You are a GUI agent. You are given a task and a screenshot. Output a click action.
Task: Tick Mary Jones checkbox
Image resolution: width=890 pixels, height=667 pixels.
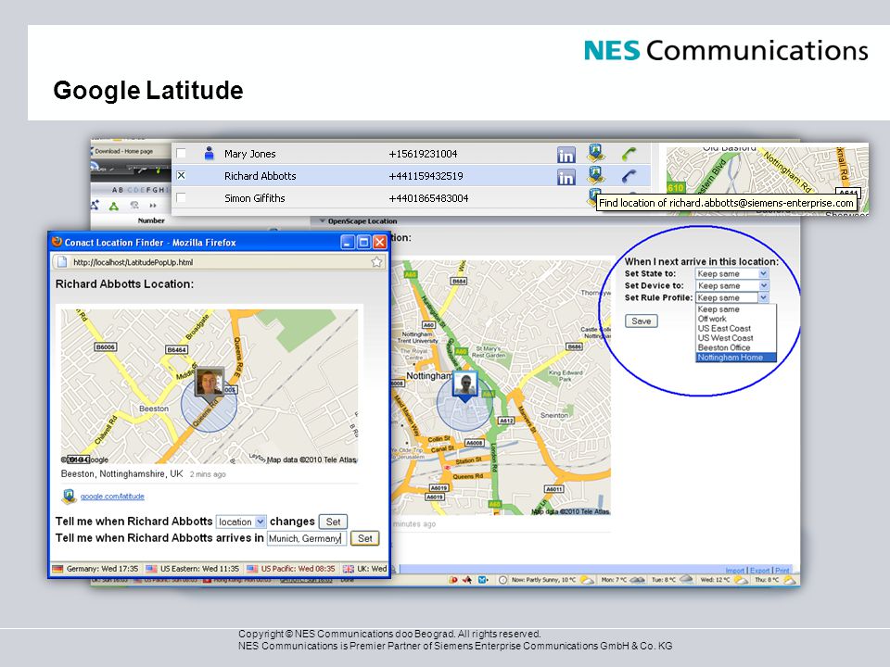[181, 153]
